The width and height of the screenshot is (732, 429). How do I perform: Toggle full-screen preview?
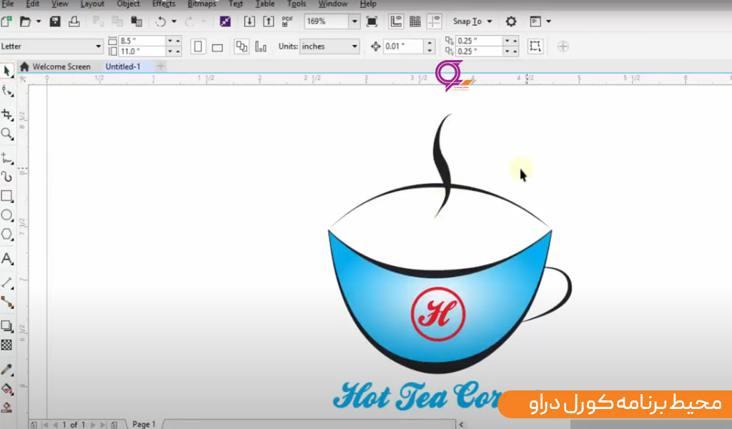tap(372, 21)
